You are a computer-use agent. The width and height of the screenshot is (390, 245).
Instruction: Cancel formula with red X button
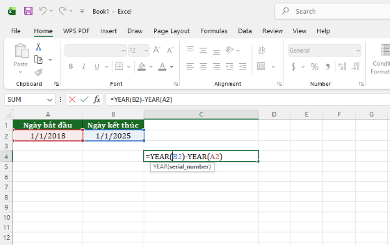72,99
